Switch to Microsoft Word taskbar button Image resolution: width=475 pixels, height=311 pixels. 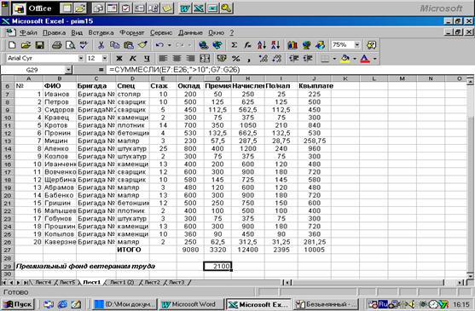point(192,304)
